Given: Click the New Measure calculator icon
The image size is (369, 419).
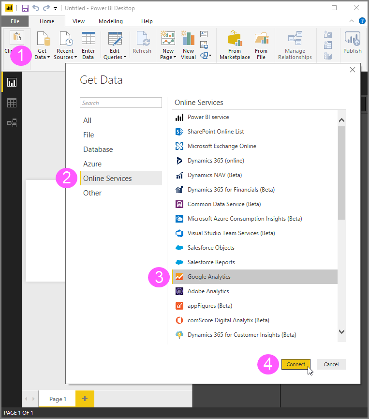Looking at the screenshot, I should coord(328,34).
